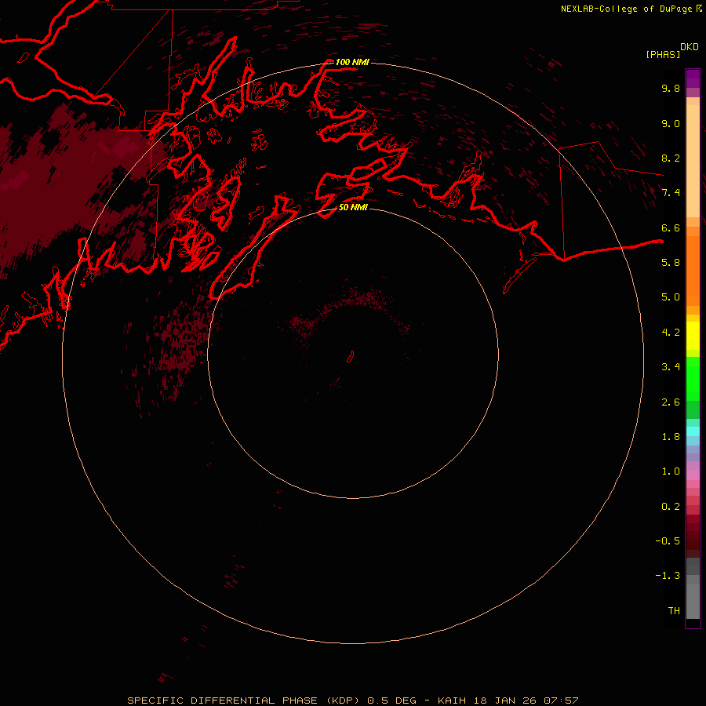Image resolution: width=706 pixels, height=706 pixels.
Task: Click the gray TH swatch in legend
Action: point(693,601)
